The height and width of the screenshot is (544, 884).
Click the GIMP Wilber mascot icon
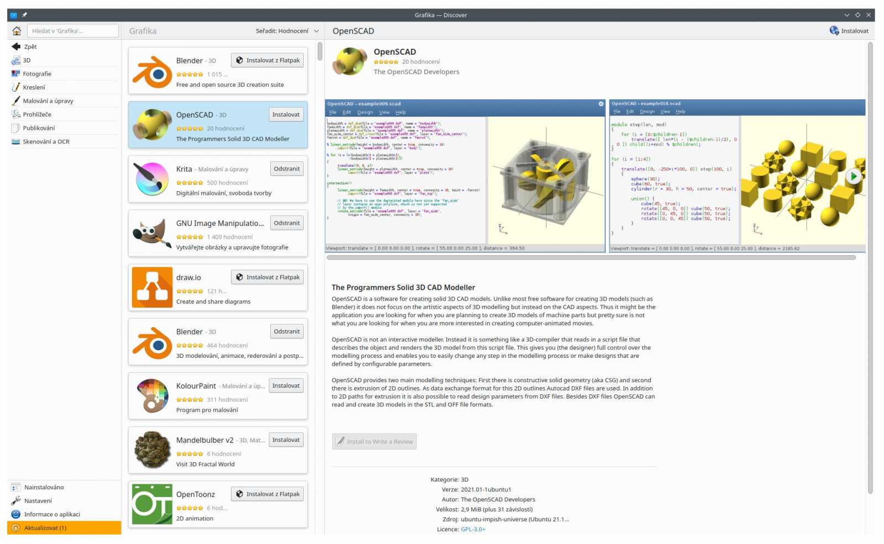point(152,233)
